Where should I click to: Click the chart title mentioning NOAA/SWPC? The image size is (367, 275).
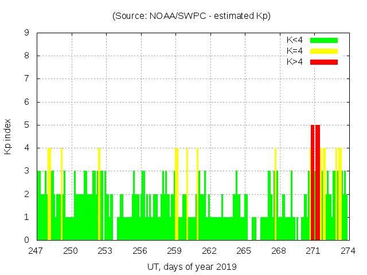[x=192, y=16]
